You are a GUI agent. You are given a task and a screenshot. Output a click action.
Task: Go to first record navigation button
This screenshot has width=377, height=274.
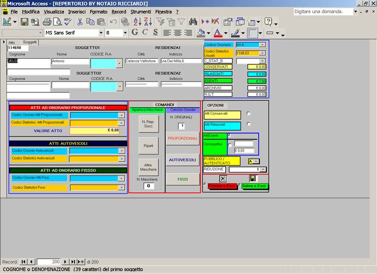pos(23,262)
